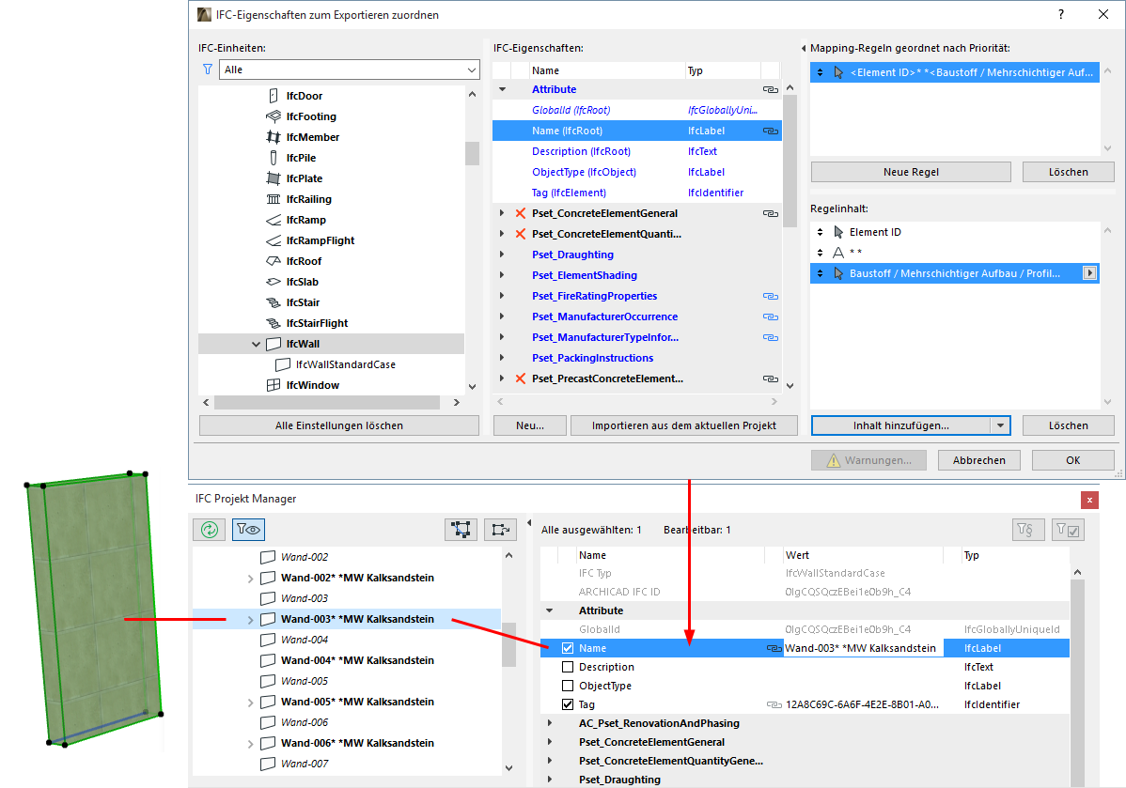Click the select elements in model icon
1126x788 pixels.
461,530
